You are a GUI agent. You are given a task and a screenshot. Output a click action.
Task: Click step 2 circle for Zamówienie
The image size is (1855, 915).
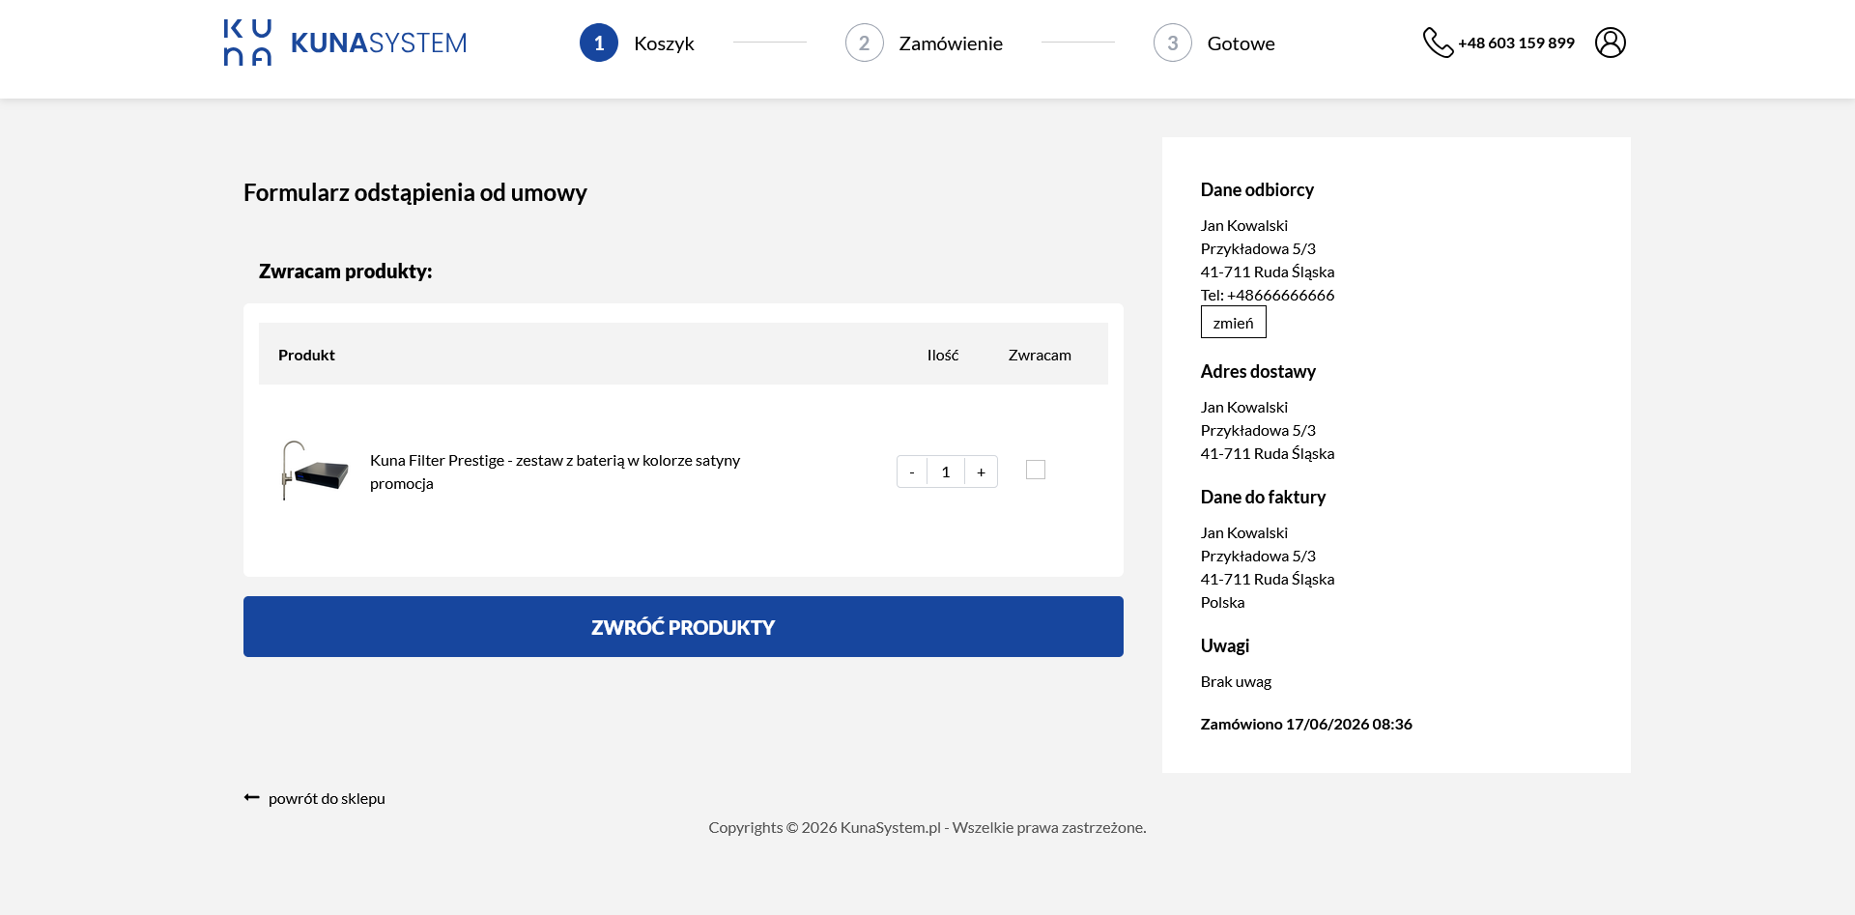click(865, 43)
